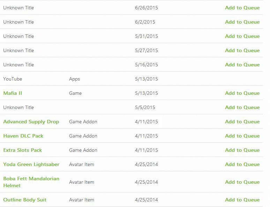Add Extra Slots Pack to queue
Viewport: 270px width, 207px height.
242,150
